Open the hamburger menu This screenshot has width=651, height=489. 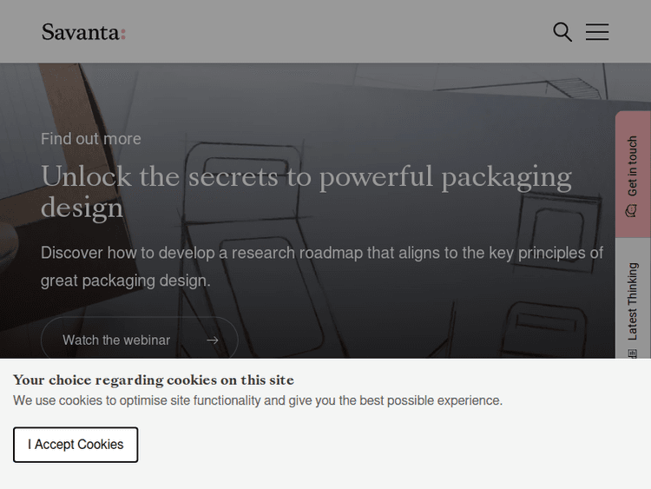597,32
